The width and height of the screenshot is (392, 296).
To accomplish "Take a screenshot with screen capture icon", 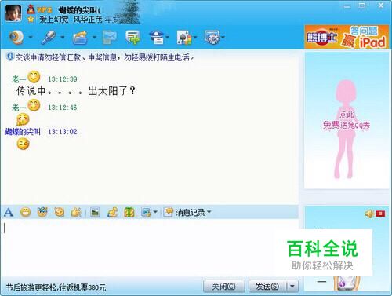I will (146, 212).
